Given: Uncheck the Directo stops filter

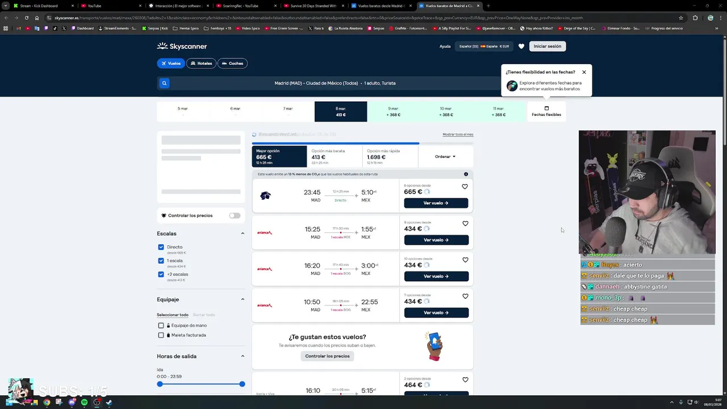Looking at the screenshot, I should tap(161, 247).
